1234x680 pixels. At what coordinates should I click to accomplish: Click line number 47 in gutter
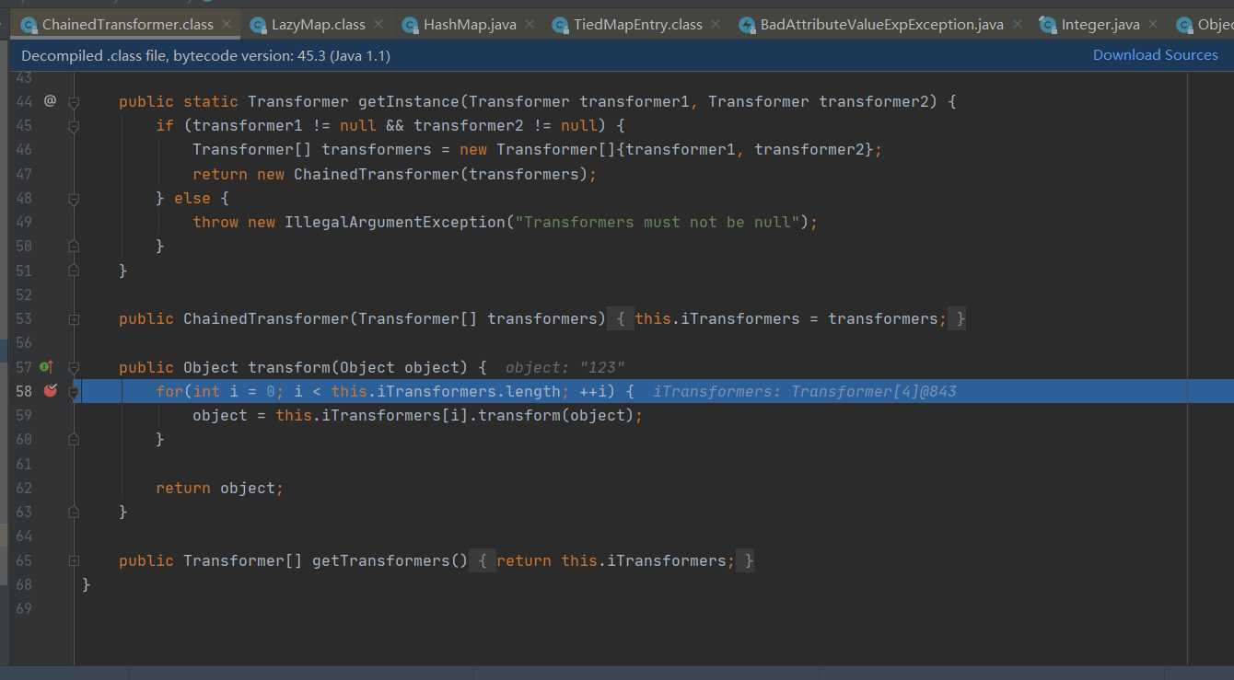click(x=24, y=174)
